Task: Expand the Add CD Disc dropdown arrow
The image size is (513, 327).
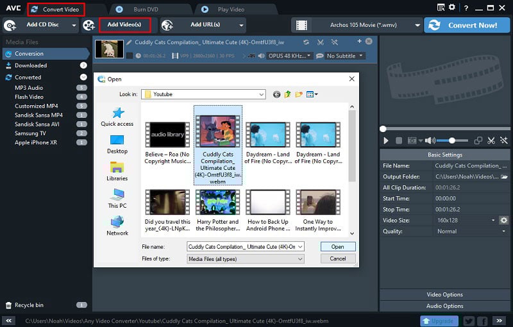Action: [x=74, y=25]
